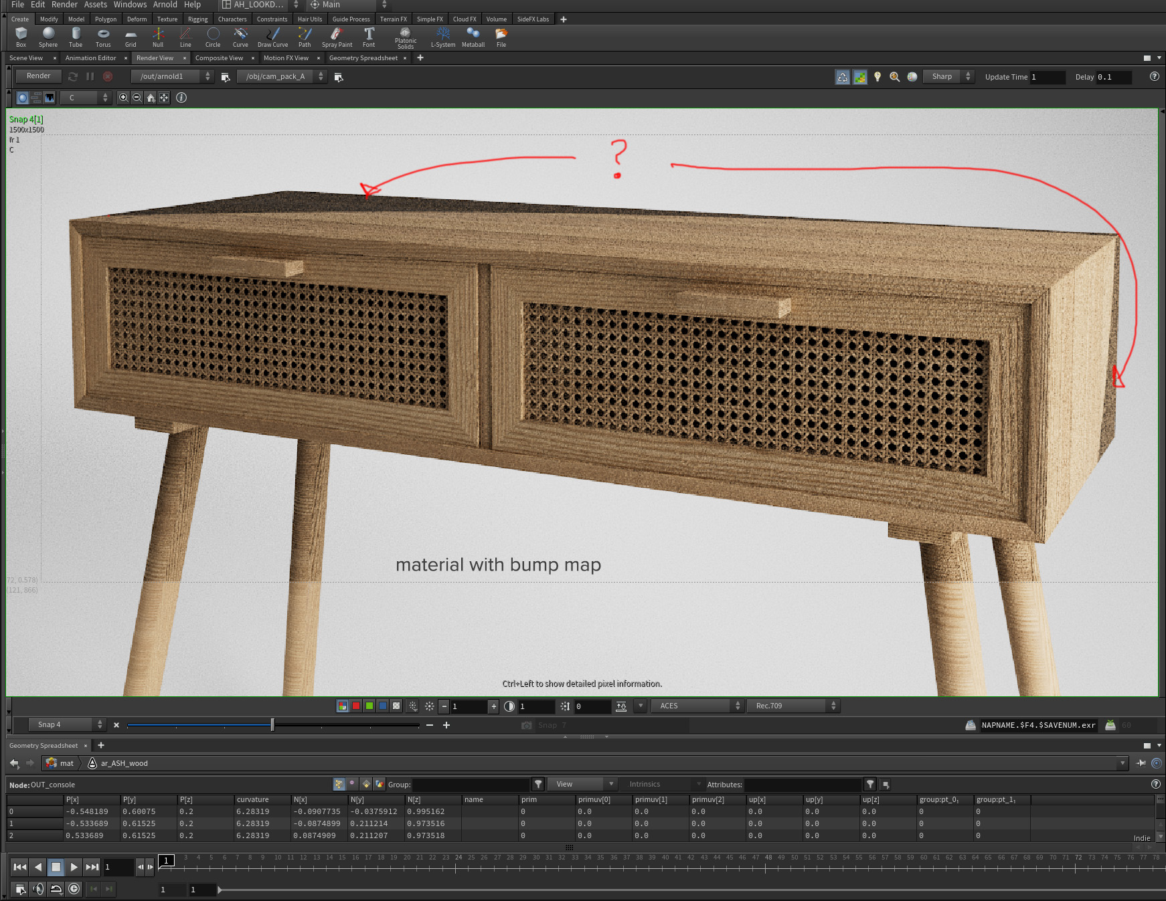Select the Spray Paint tool
The width and height of the screenshot is (1166, 901).
[x=337, y=37]
